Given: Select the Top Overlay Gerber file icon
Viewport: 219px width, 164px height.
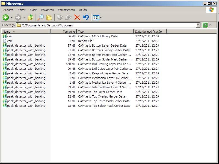Looking at the screenshot, I should (5, 96).
